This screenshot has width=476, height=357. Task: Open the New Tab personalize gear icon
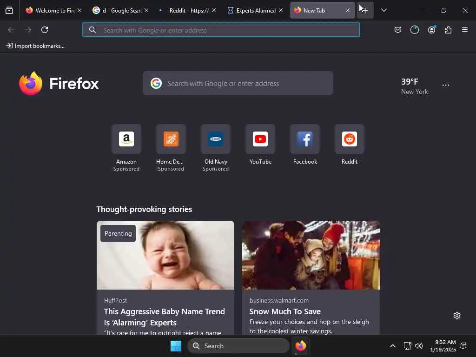(457, 316)
